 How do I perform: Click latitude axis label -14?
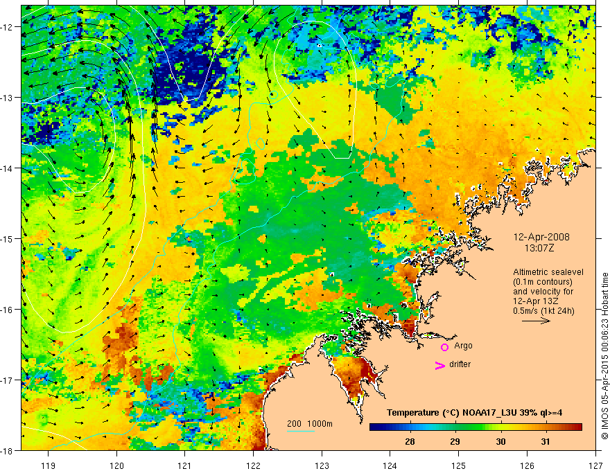point(8,168)
